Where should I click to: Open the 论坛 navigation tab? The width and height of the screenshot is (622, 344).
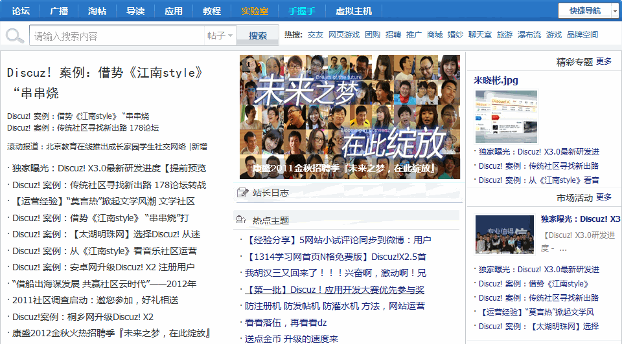pyautogui.click(x=21, y=11)
